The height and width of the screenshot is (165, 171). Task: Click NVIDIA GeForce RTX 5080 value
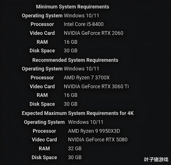tap(98, 140)
